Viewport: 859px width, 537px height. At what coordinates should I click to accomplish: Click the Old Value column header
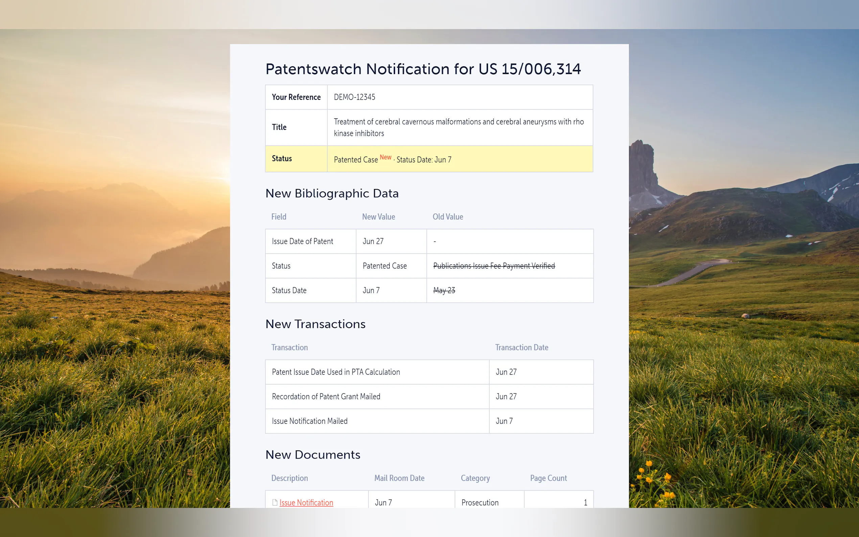447,217
